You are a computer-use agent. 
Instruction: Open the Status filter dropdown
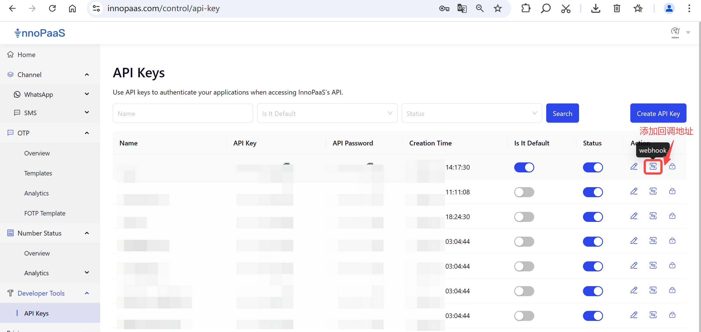click(471, 113)
